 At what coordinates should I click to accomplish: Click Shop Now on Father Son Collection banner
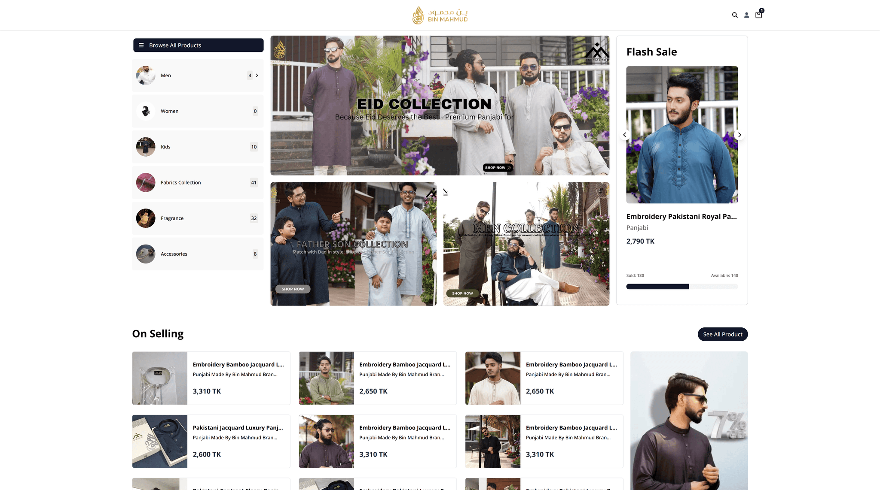point(293,289)
